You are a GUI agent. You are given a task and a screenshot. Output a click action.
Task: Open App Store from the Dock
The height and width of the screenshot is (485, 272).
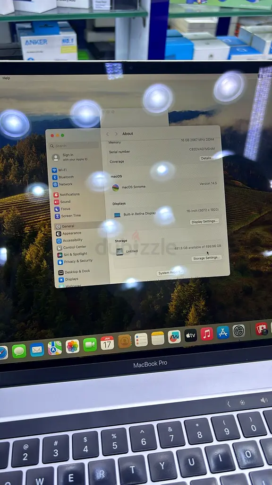click(223, 332)
